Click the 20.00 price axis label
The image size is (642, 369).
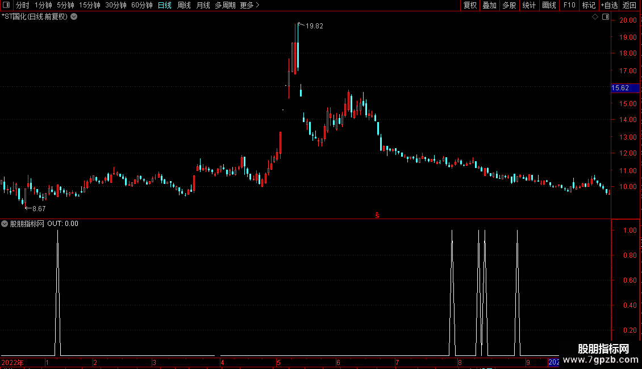coord(628,20)
